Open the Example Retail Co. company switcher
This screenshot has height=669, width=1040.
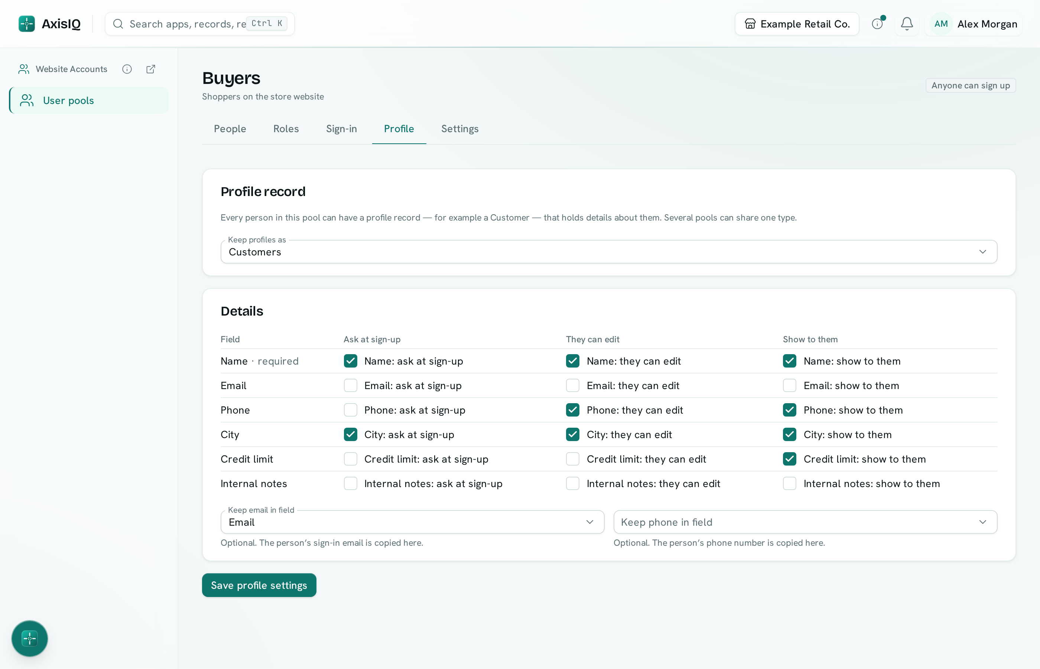pos(797,24)
